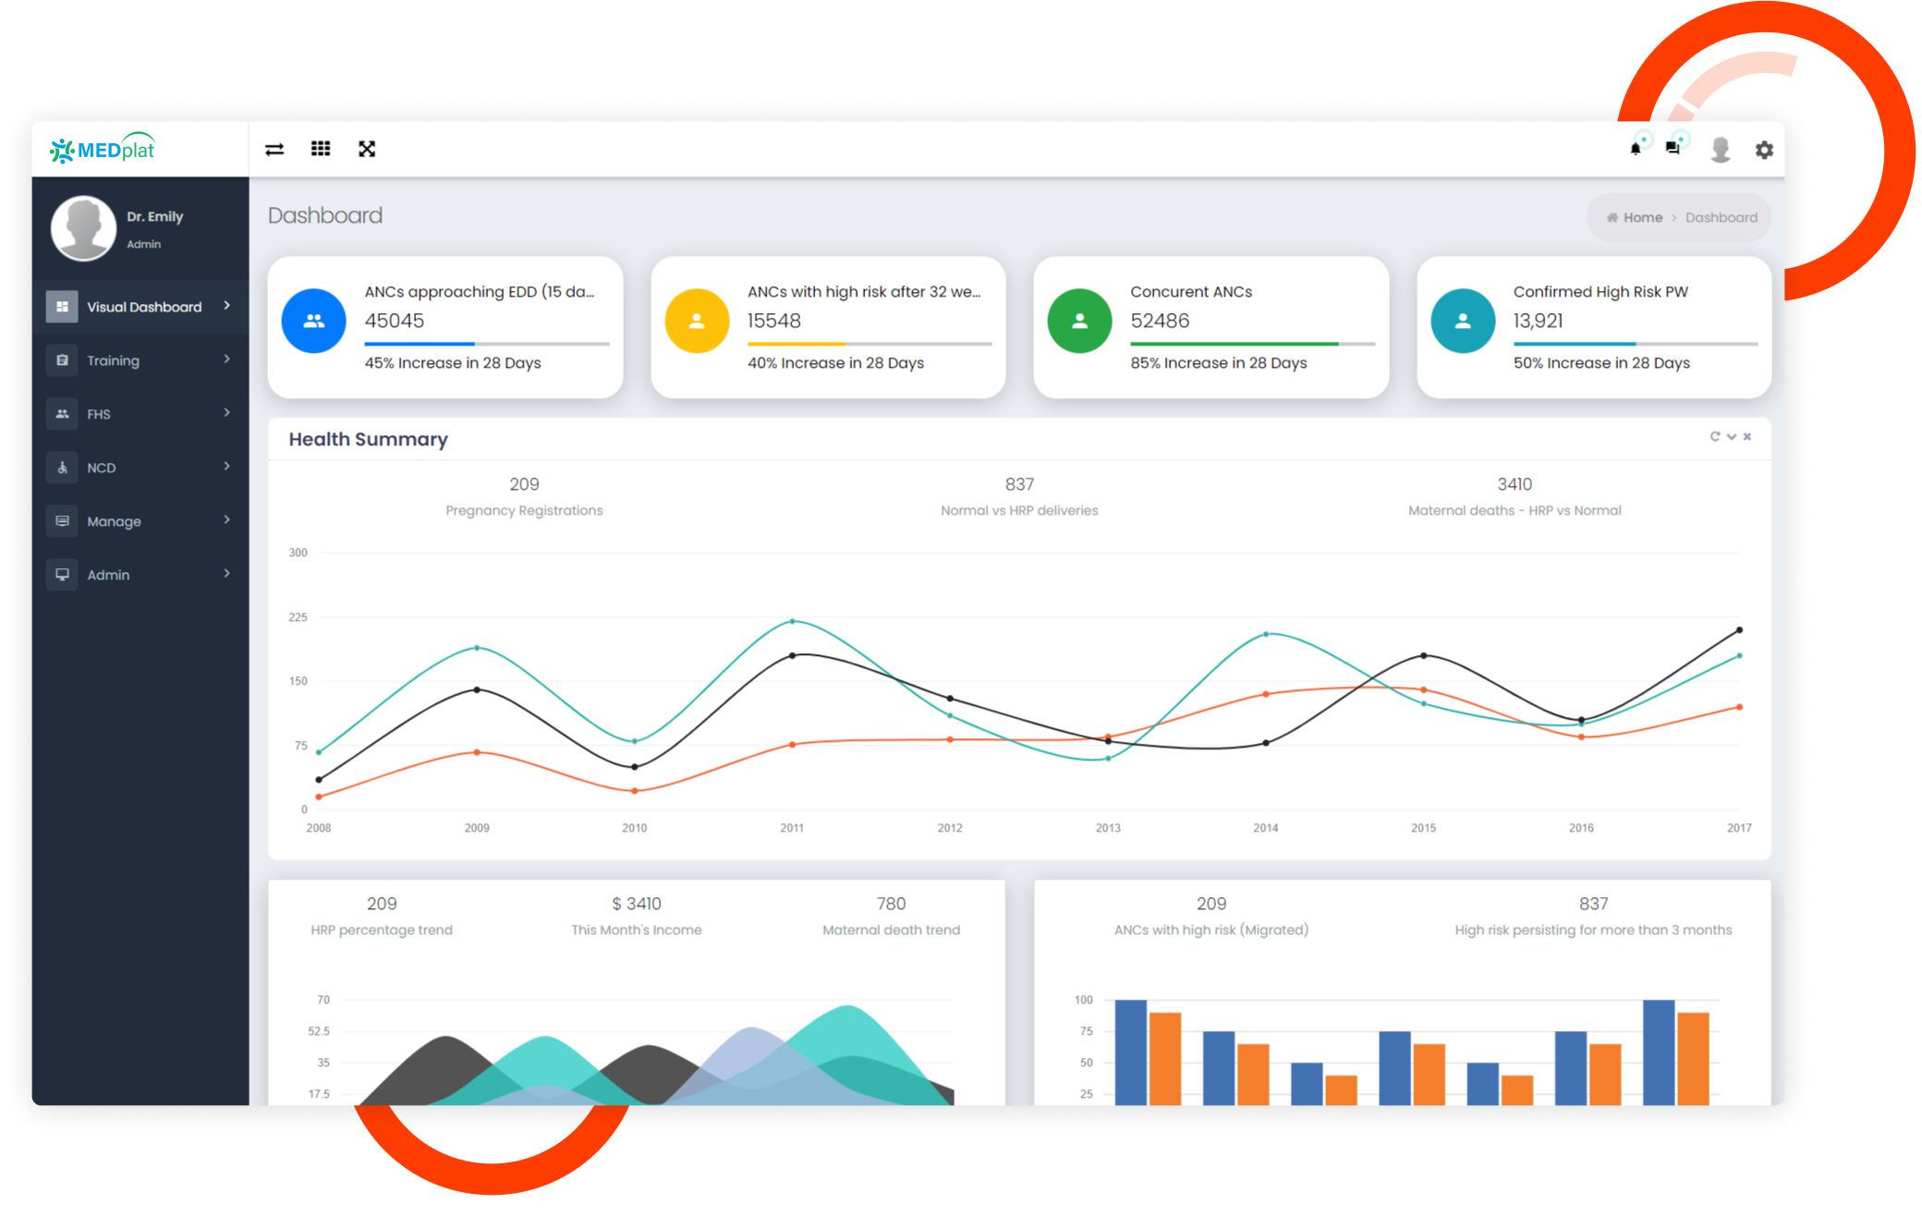Open the Manage menu item

(114, 521)
